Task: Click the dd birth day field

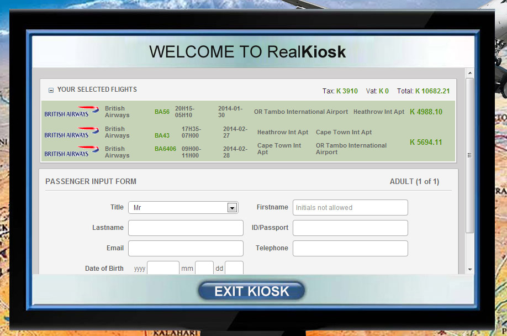Action: pos(234,268)
